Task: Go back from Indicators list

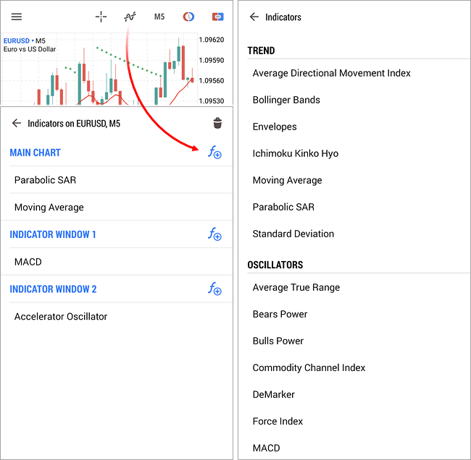Action: (x=254, y=17)
